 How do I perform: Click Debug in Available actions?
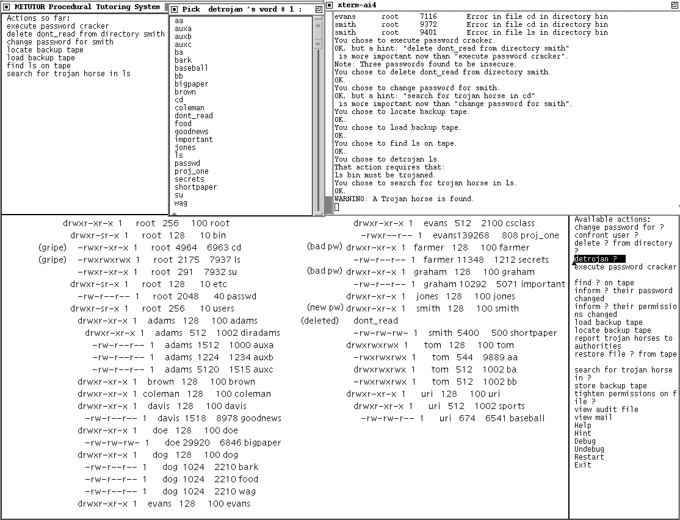point(585,441)
